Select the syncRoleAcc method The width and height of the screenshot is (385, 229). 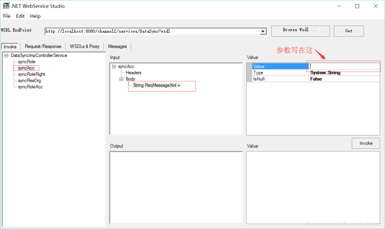(30, 87)
